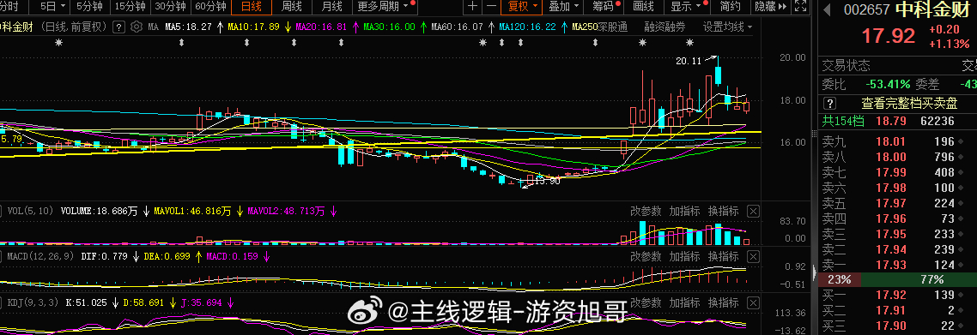The height and width of the screenshot is (335, 977).
Task: Click the 买一 price 17.92
Action: point(891,295)
